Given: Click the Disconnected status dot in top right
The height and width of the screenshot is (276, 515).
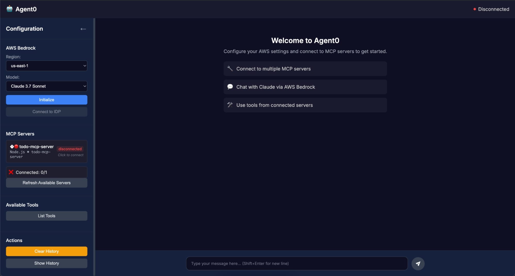Looking at the screenshot, I should pos(475,9).
